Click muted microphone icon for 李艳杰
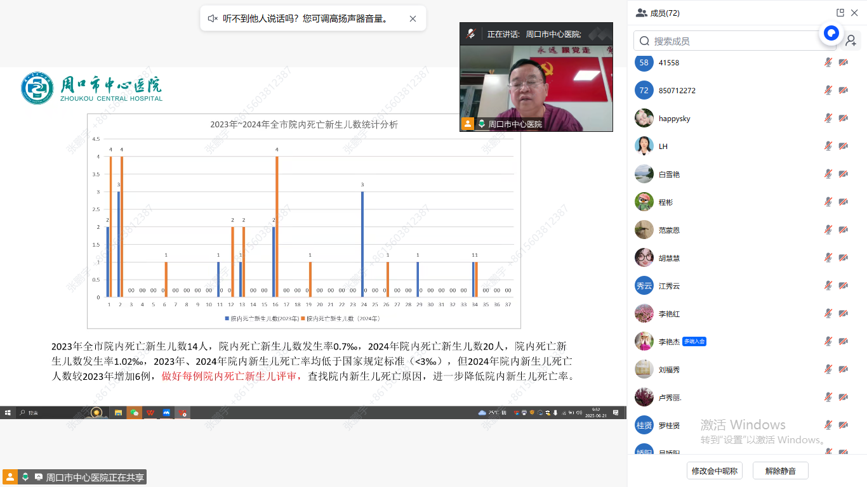The image size is (867, 487). coord(828,341)
